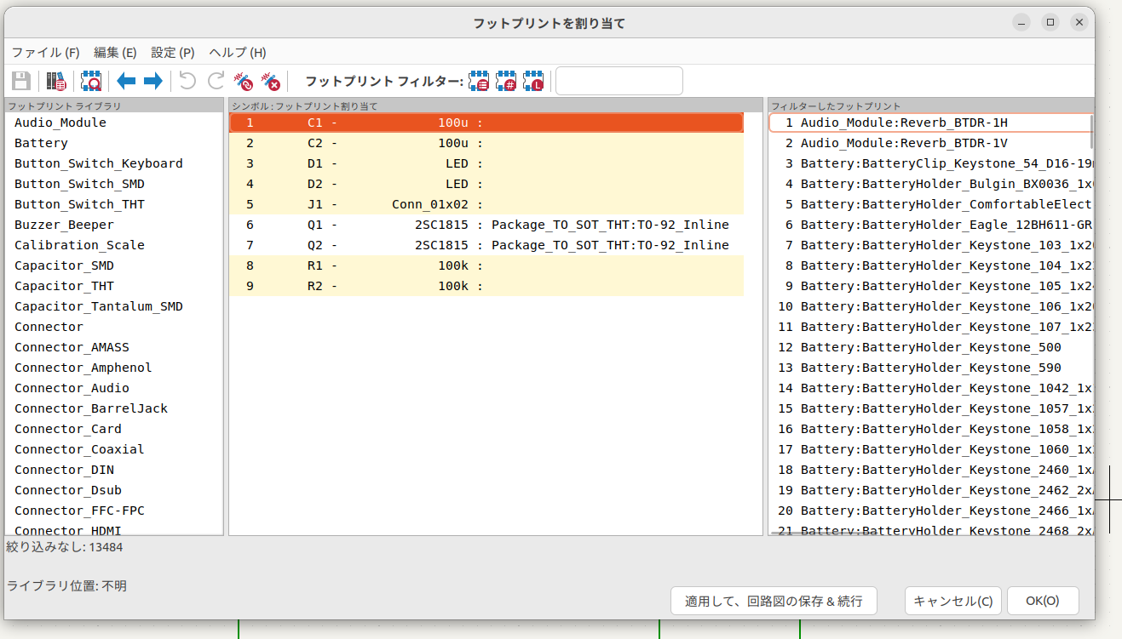Run automatic footprint association icon
1122x639 pixels.
point(244,82)
